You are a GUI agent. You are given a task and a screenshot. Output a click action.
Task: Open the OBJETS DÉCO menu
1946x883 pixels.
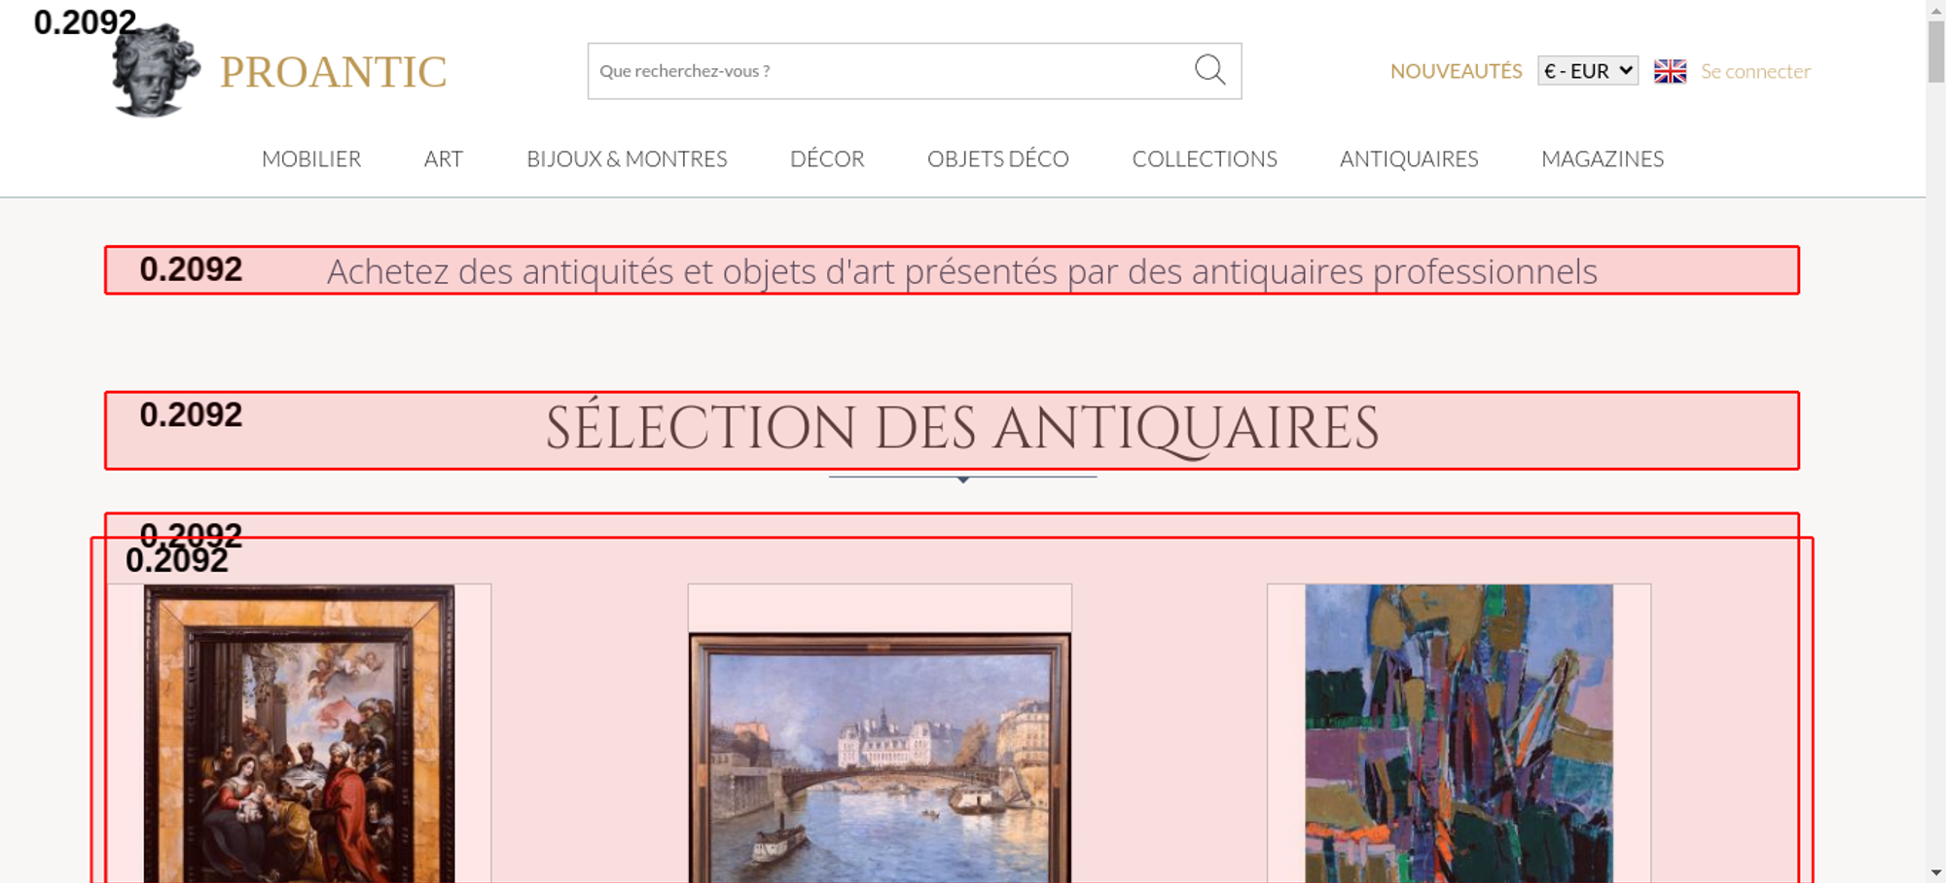(997, 159)
